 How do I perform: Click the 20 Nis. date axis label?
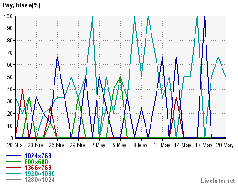pos(16,145)
